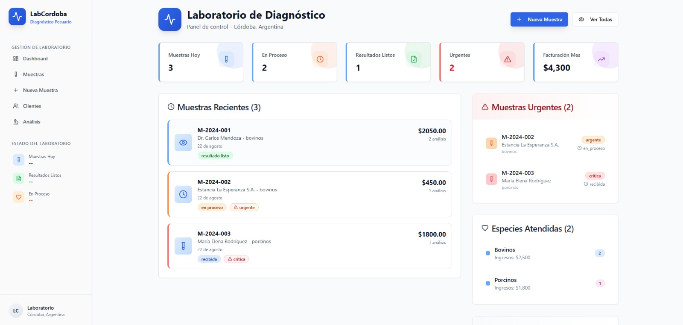Click the Muestras Hoy blue tube icon in lab status
Viewport: 683px width, 325px height.
tap(18, 160)
